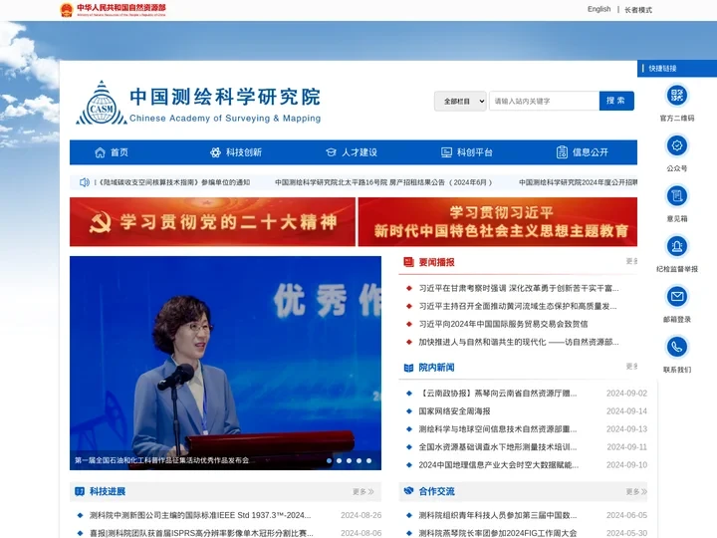Viewport: 717px width, 538px height.
Task: Click the 学习贯彻党的二十大精神 banner
Action: click(x=213, y=222)
